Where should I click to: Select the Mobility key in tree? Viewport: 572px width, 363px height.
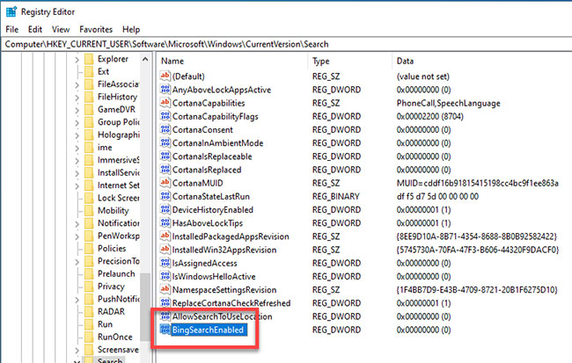point(114,211)
